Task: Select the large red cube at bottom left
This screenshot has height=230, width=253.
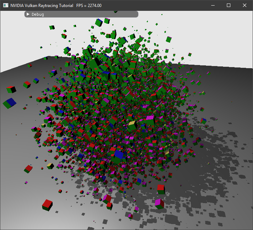Action: (x=47, y=204)
